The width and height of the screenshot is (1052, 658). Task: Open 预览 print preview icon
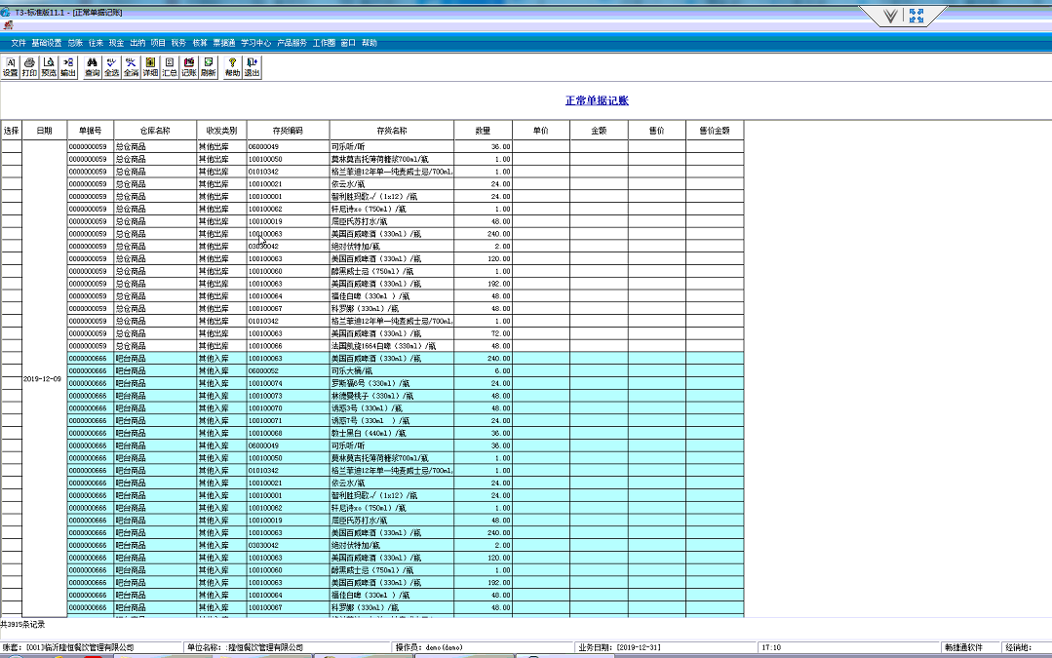(49, 67)
